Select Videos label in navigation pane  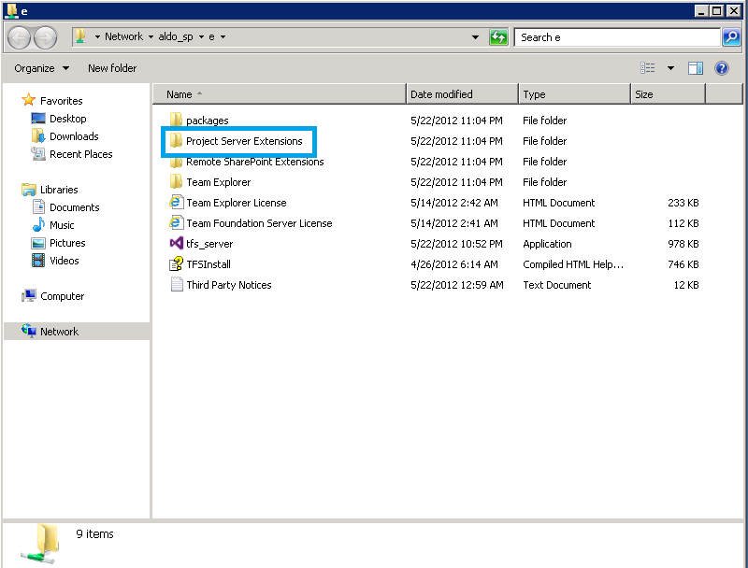click(x=64, y=260)
